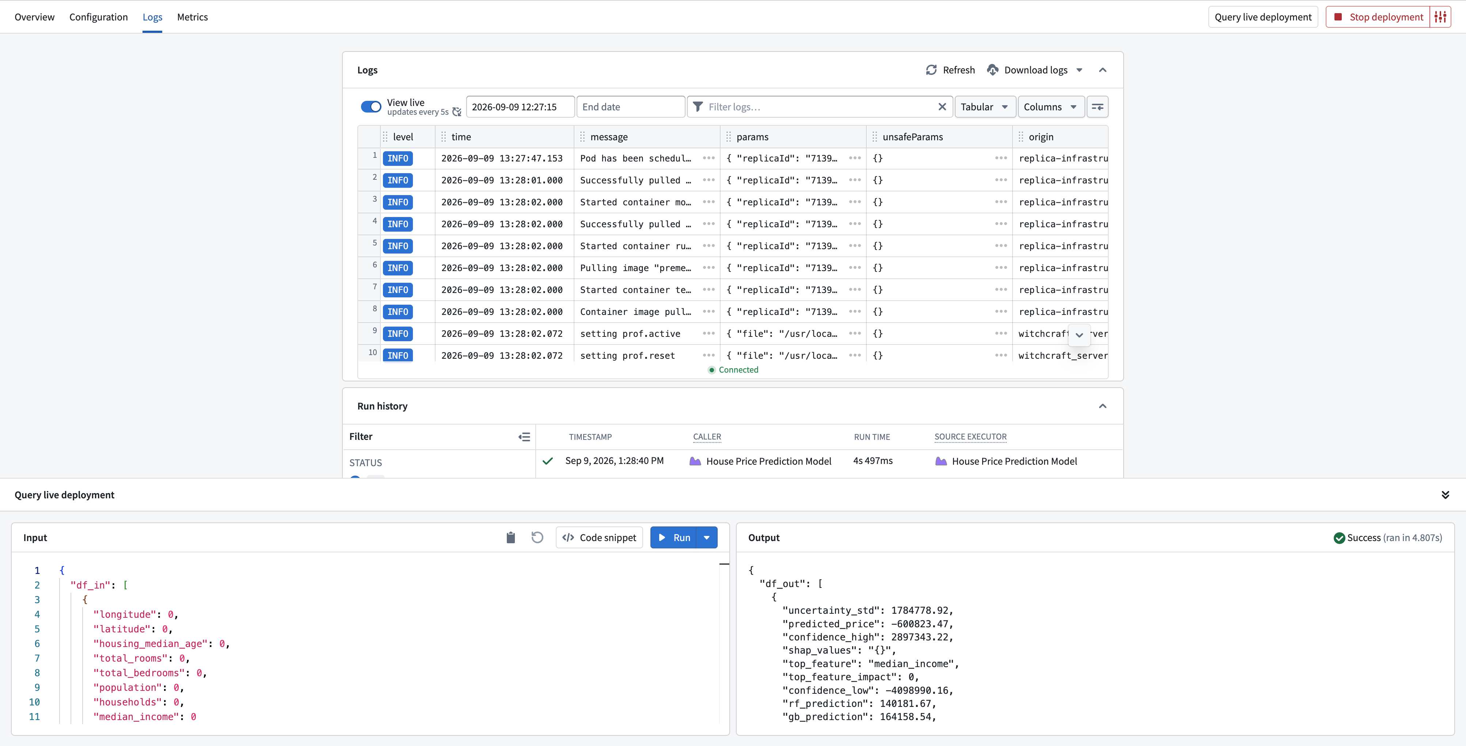Collapse the Filter sidebar in Run history

click(x=524, y=437)
